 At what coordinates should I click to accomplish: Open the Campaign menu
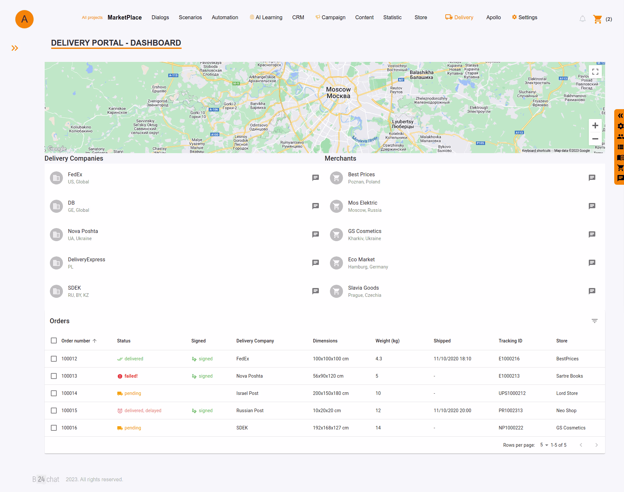point(330,18)
